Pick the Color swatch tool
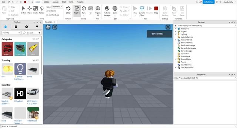The height and width of the screenshot is (133, 237). tap(115, 9)
